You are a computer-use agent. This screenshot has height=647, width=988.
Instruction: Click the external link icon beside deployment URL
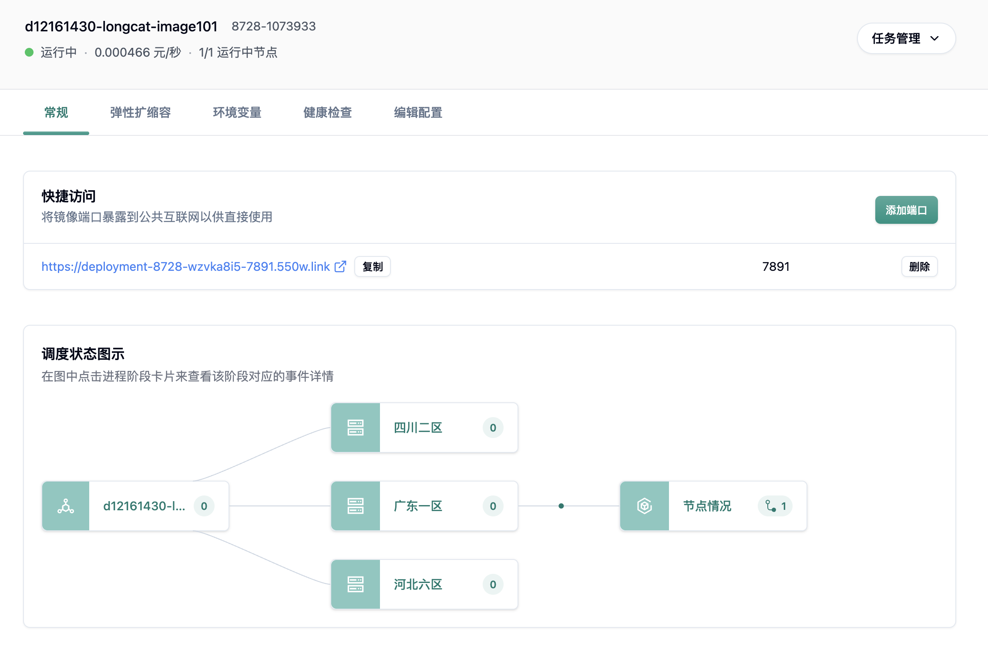[x=340, y=266]
